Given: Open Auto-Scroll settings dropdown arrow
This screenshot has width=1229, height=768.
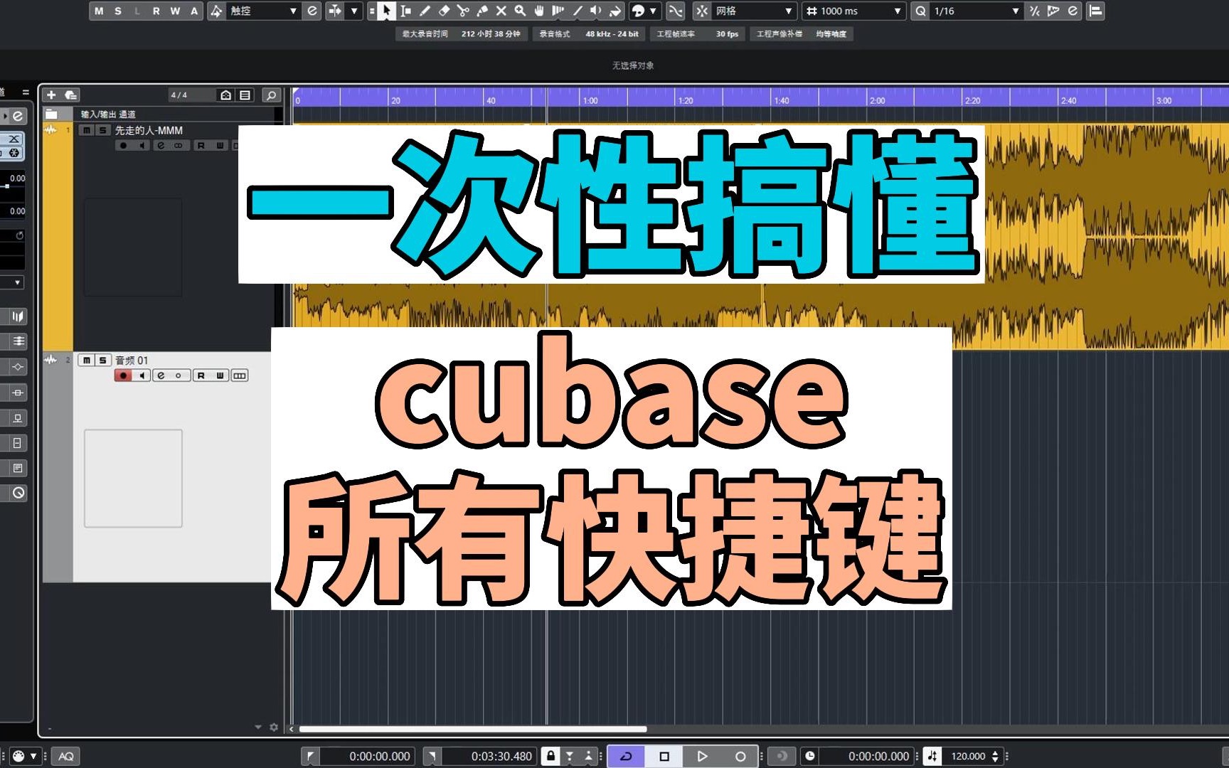Looking at the screenshot, I should pos(353,11).
